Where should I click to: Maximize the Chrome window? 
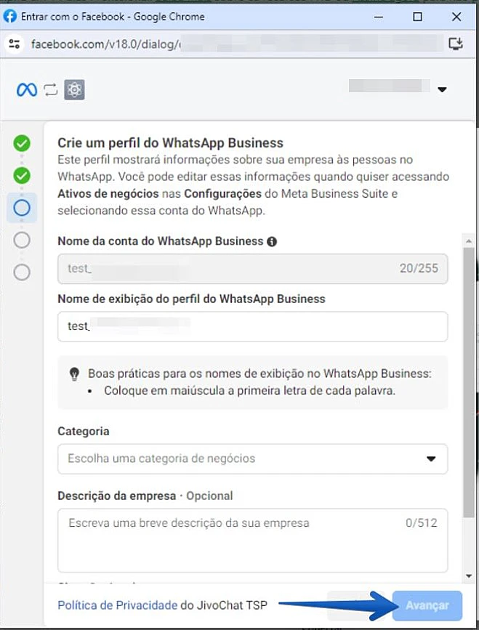click(x=417, y=17)
